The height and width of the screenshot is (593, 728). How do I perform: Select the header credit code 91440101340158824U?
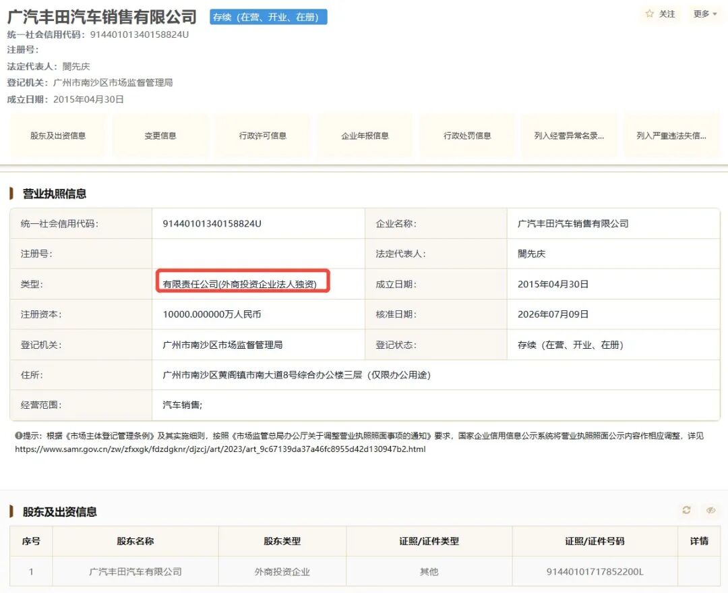[x=140, y=34]
